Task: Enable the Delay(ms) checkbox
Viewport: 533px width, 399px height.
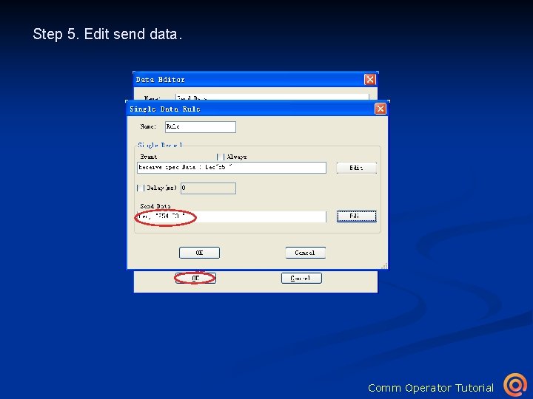Action: pos(141,188)
